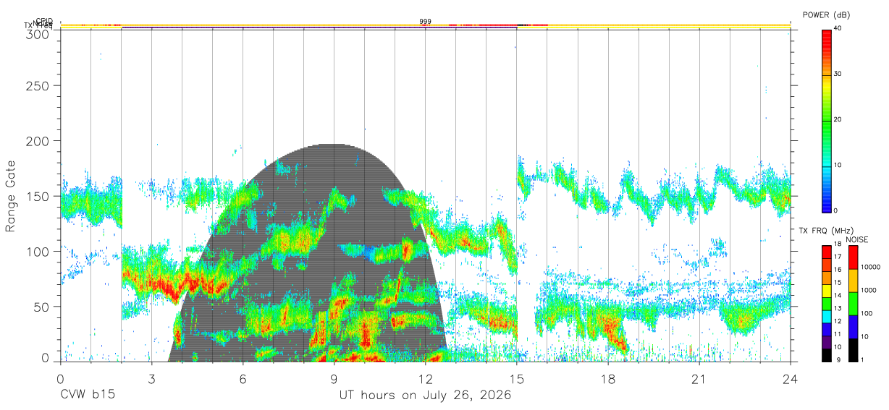Click the 'CVW b15' radar label

pyautogui.click(x=87, y=396)
